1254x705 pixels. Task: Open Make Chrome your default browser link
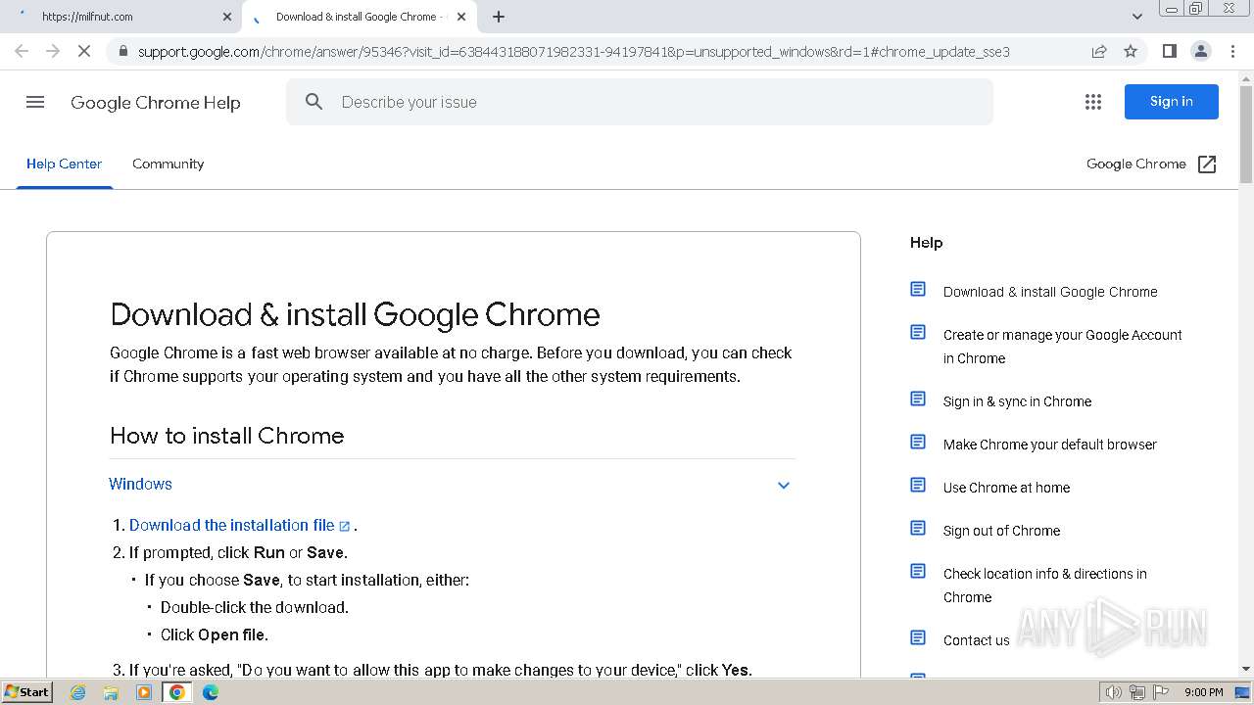pos(1050,445)
